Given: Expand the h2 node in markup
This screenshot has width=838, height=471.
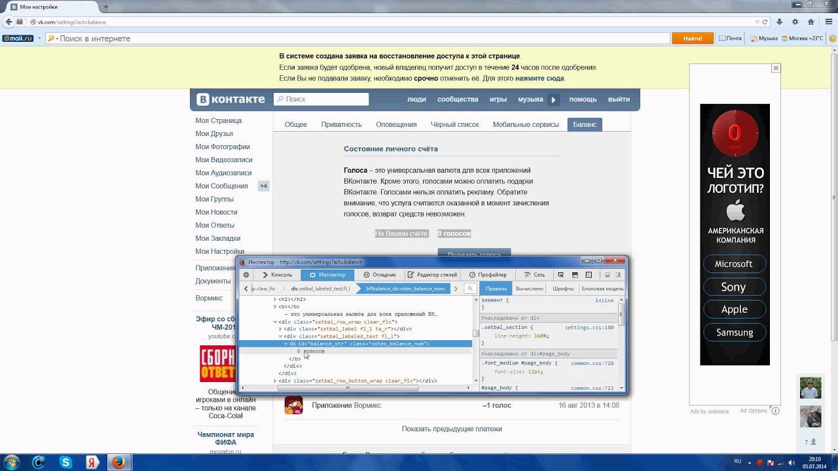Looking at the screenshot, I should (276, 299).
